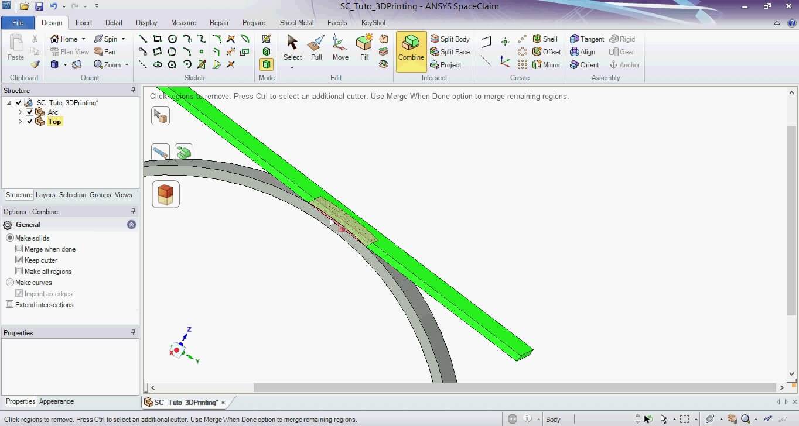Screen dimensions: 799x426
Task: Select the Make curves radio button
Action: [x=9, y=282]
